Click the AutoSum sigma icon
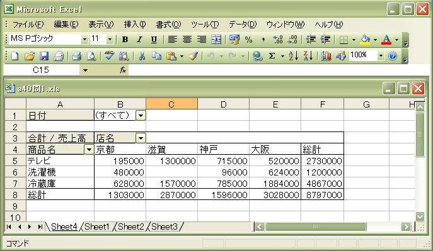The width and height of the screenshot is (433, 251). coord(272,56)
